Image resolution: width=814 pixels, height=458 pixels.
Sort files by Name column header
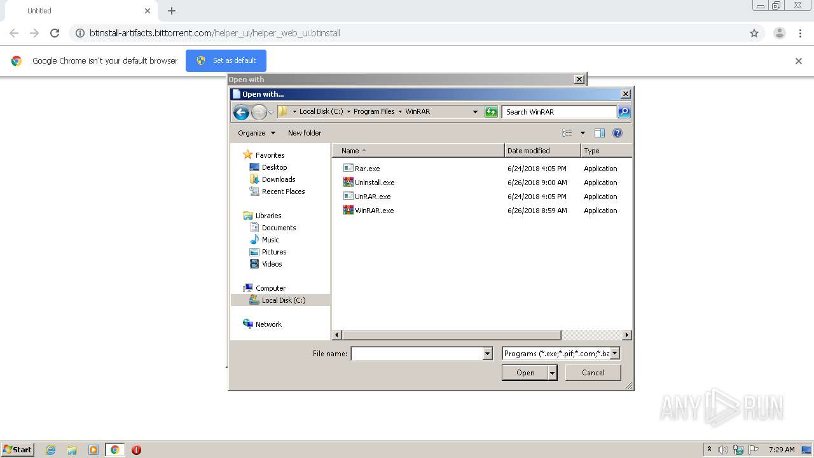tap(418, 151)
